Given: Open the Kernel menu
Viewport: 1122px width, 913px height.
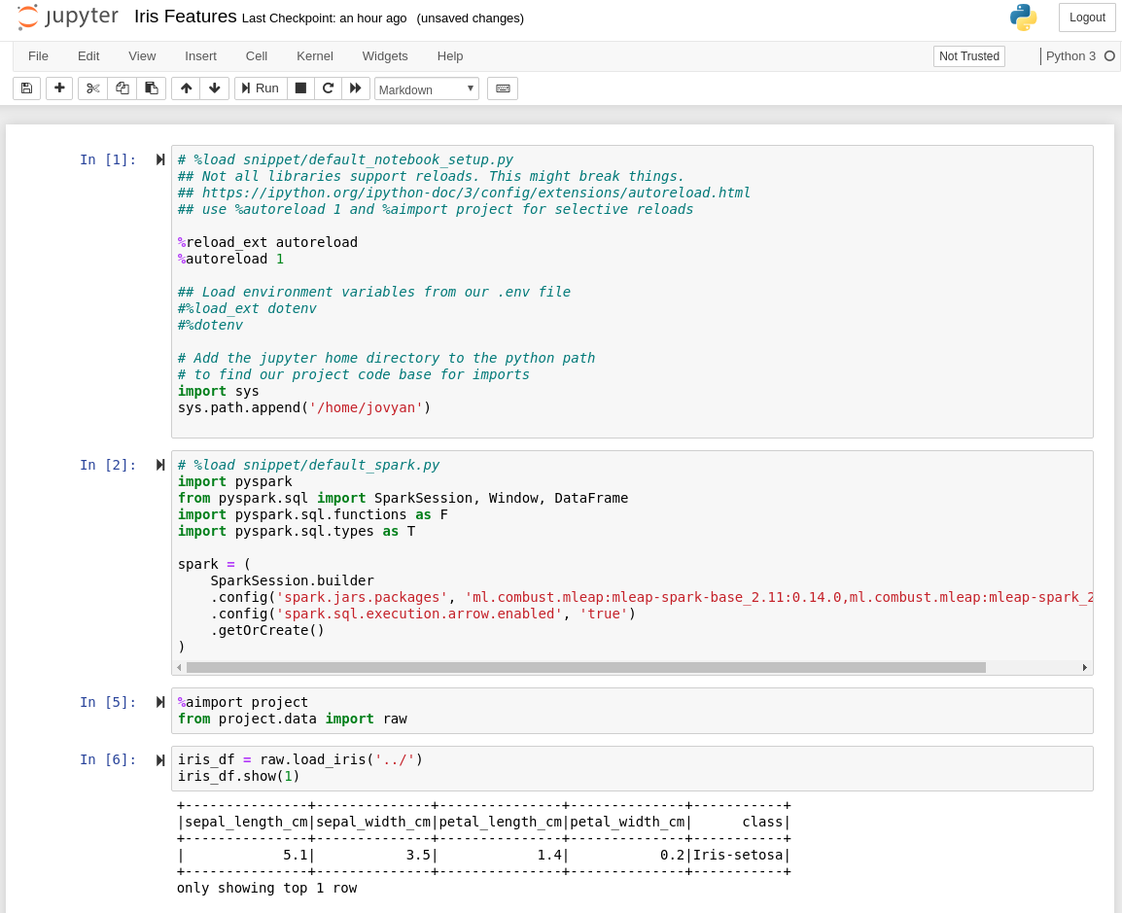Looking at the screenshot, I should coord(315,55).
